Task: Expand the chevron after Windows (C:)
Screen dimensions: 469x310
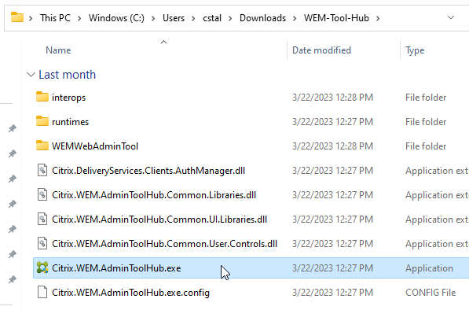Action: click(153, 18)
